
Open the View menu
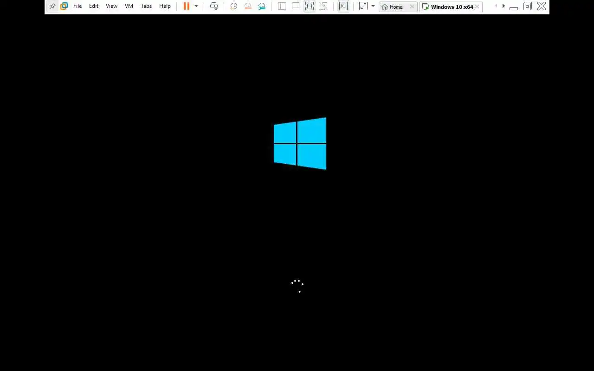coord(111,6)
